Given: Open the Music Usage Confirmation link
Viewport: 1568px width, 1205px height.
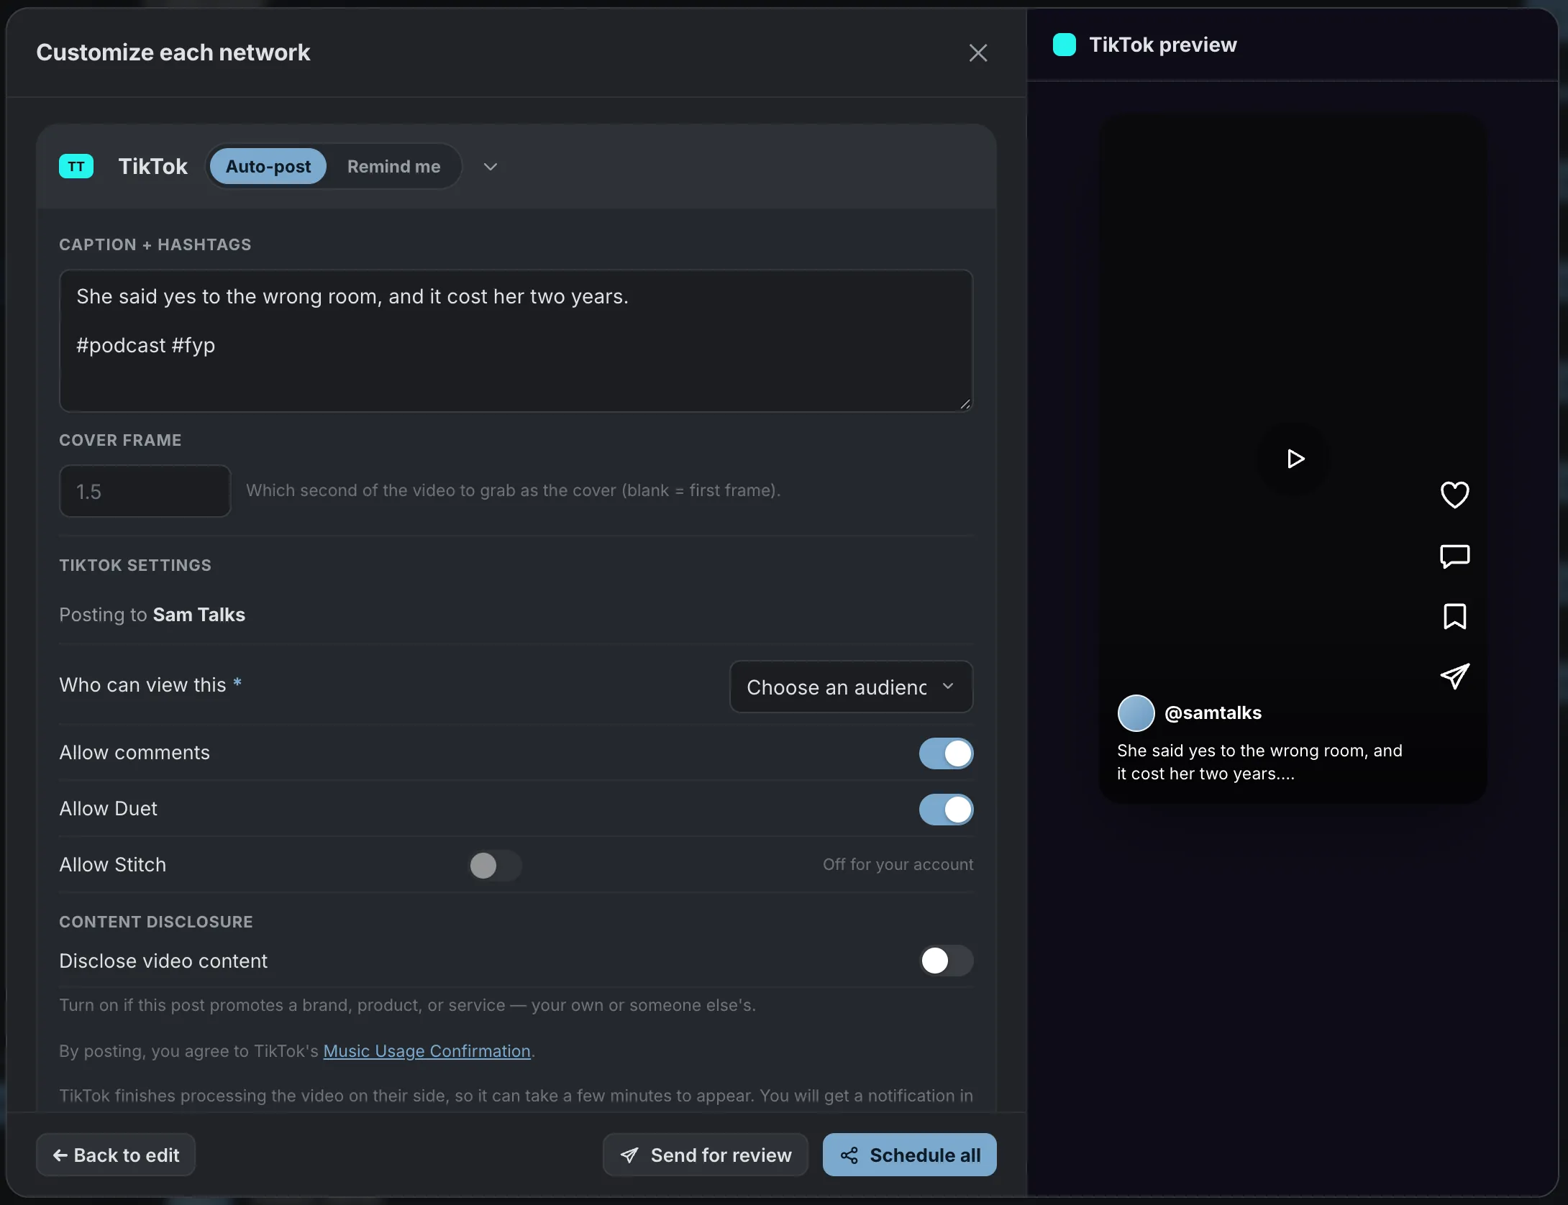Looking at the screenshot, I should [x=427, y=1051].
